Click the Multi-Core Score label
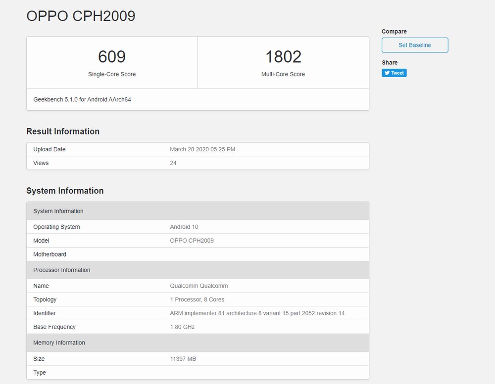 point(283,74)
